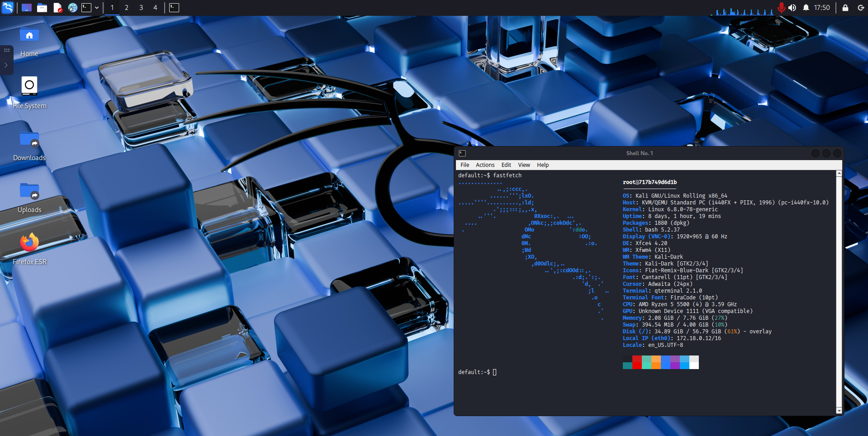
Task: Click the log out icon in panel
Action: point(860,8)
